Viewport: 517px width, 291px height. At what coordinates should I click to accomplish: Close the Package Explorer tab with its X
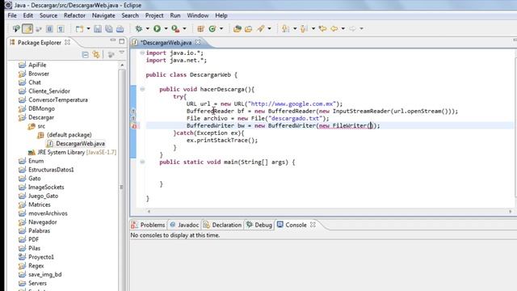[67, 42]
